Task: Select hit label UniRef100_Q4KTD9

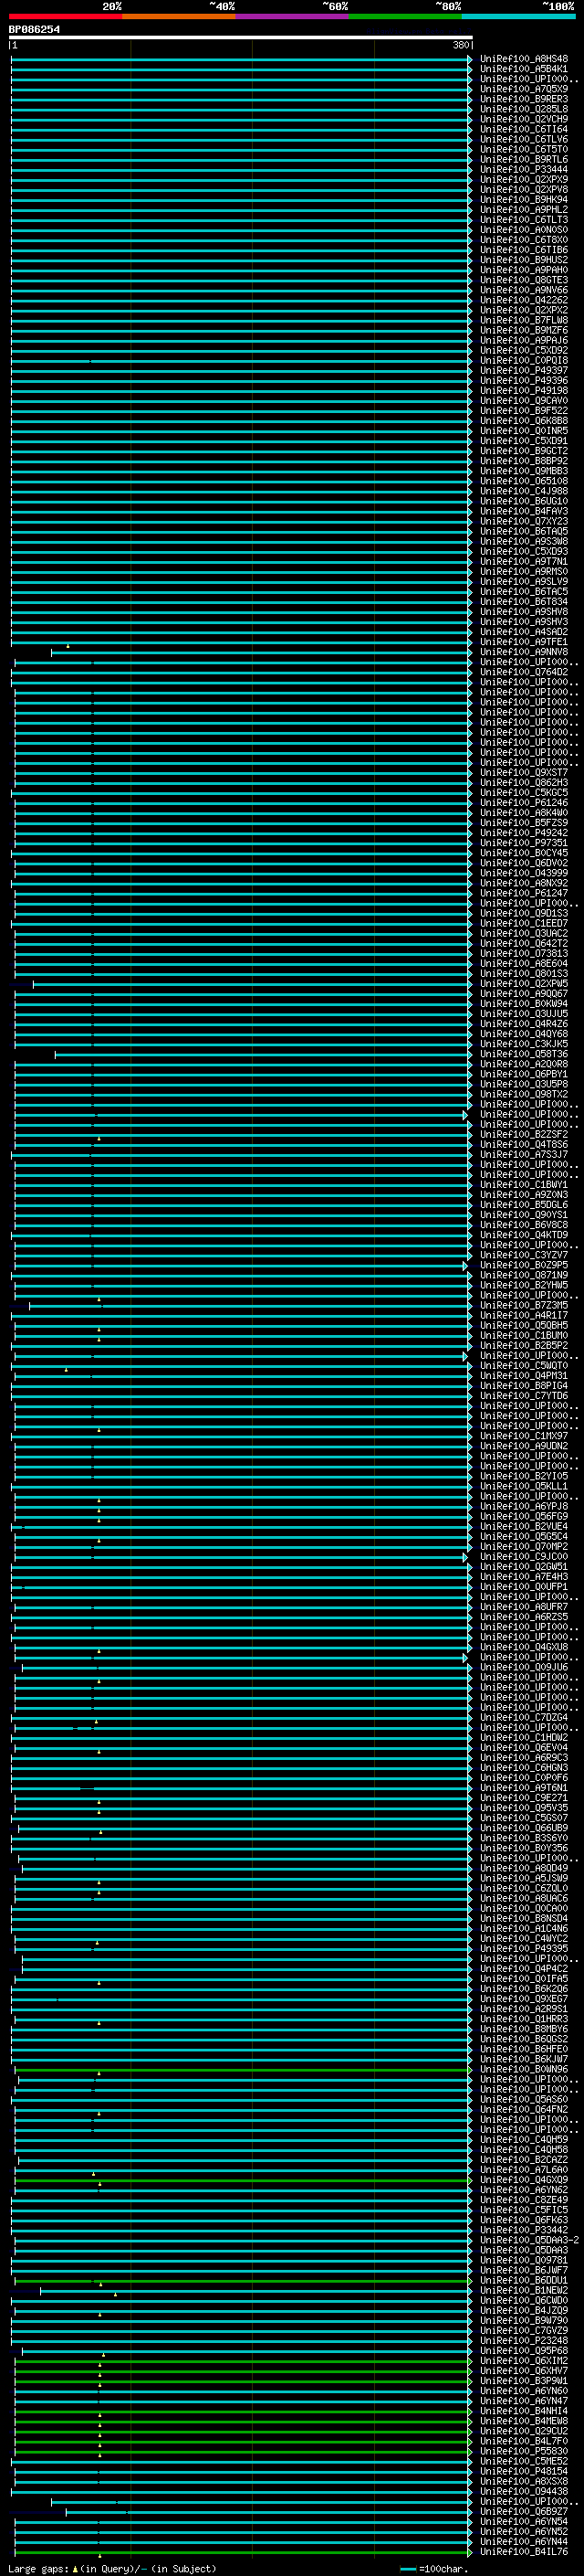Action: click(x=524, y=1235)
